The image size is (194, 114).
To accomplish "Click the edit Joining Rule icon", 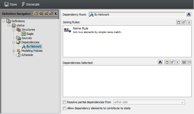I will [x=184, y=22].
